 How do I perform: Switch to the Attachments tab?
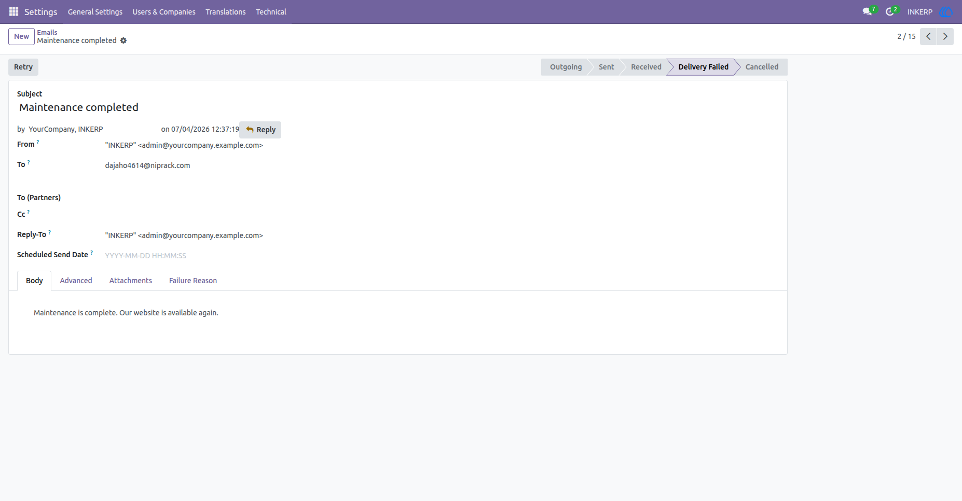coord(131,281)
